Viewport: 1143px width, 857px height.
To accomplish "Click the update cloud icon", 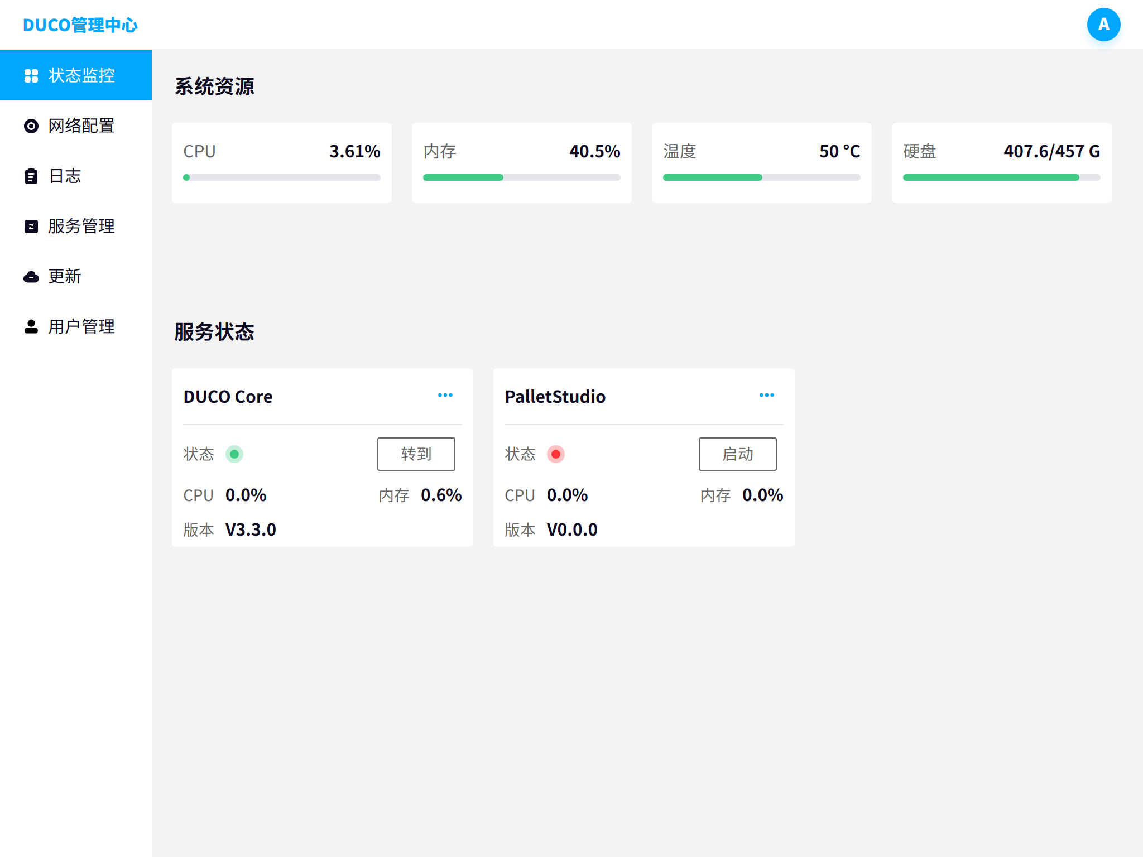I will tap(31, 277).
